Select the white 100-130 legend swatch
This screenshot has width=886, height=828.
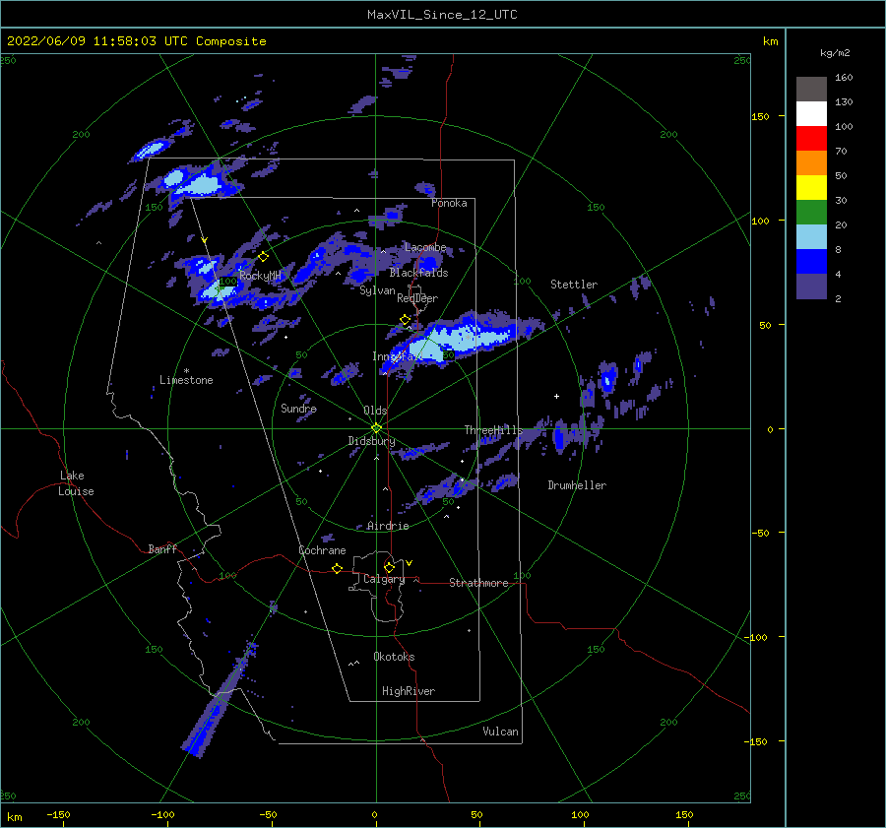pyautogui.click(x=811, y=114)
